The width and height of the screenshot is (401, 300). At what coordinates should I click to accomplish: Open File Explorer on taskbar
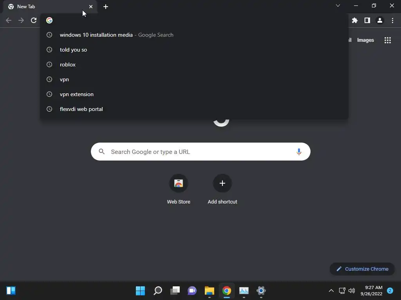pyautogui.click(x=209, y=291)
